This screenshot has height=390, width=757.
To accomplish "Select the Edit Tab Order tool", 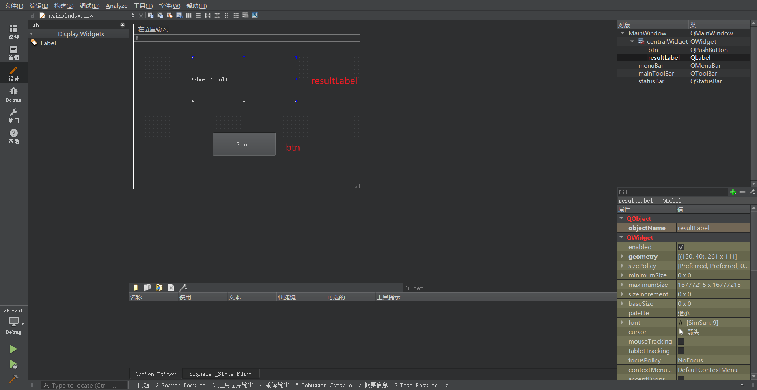I will pyautogui.click(x=179, y=15).
